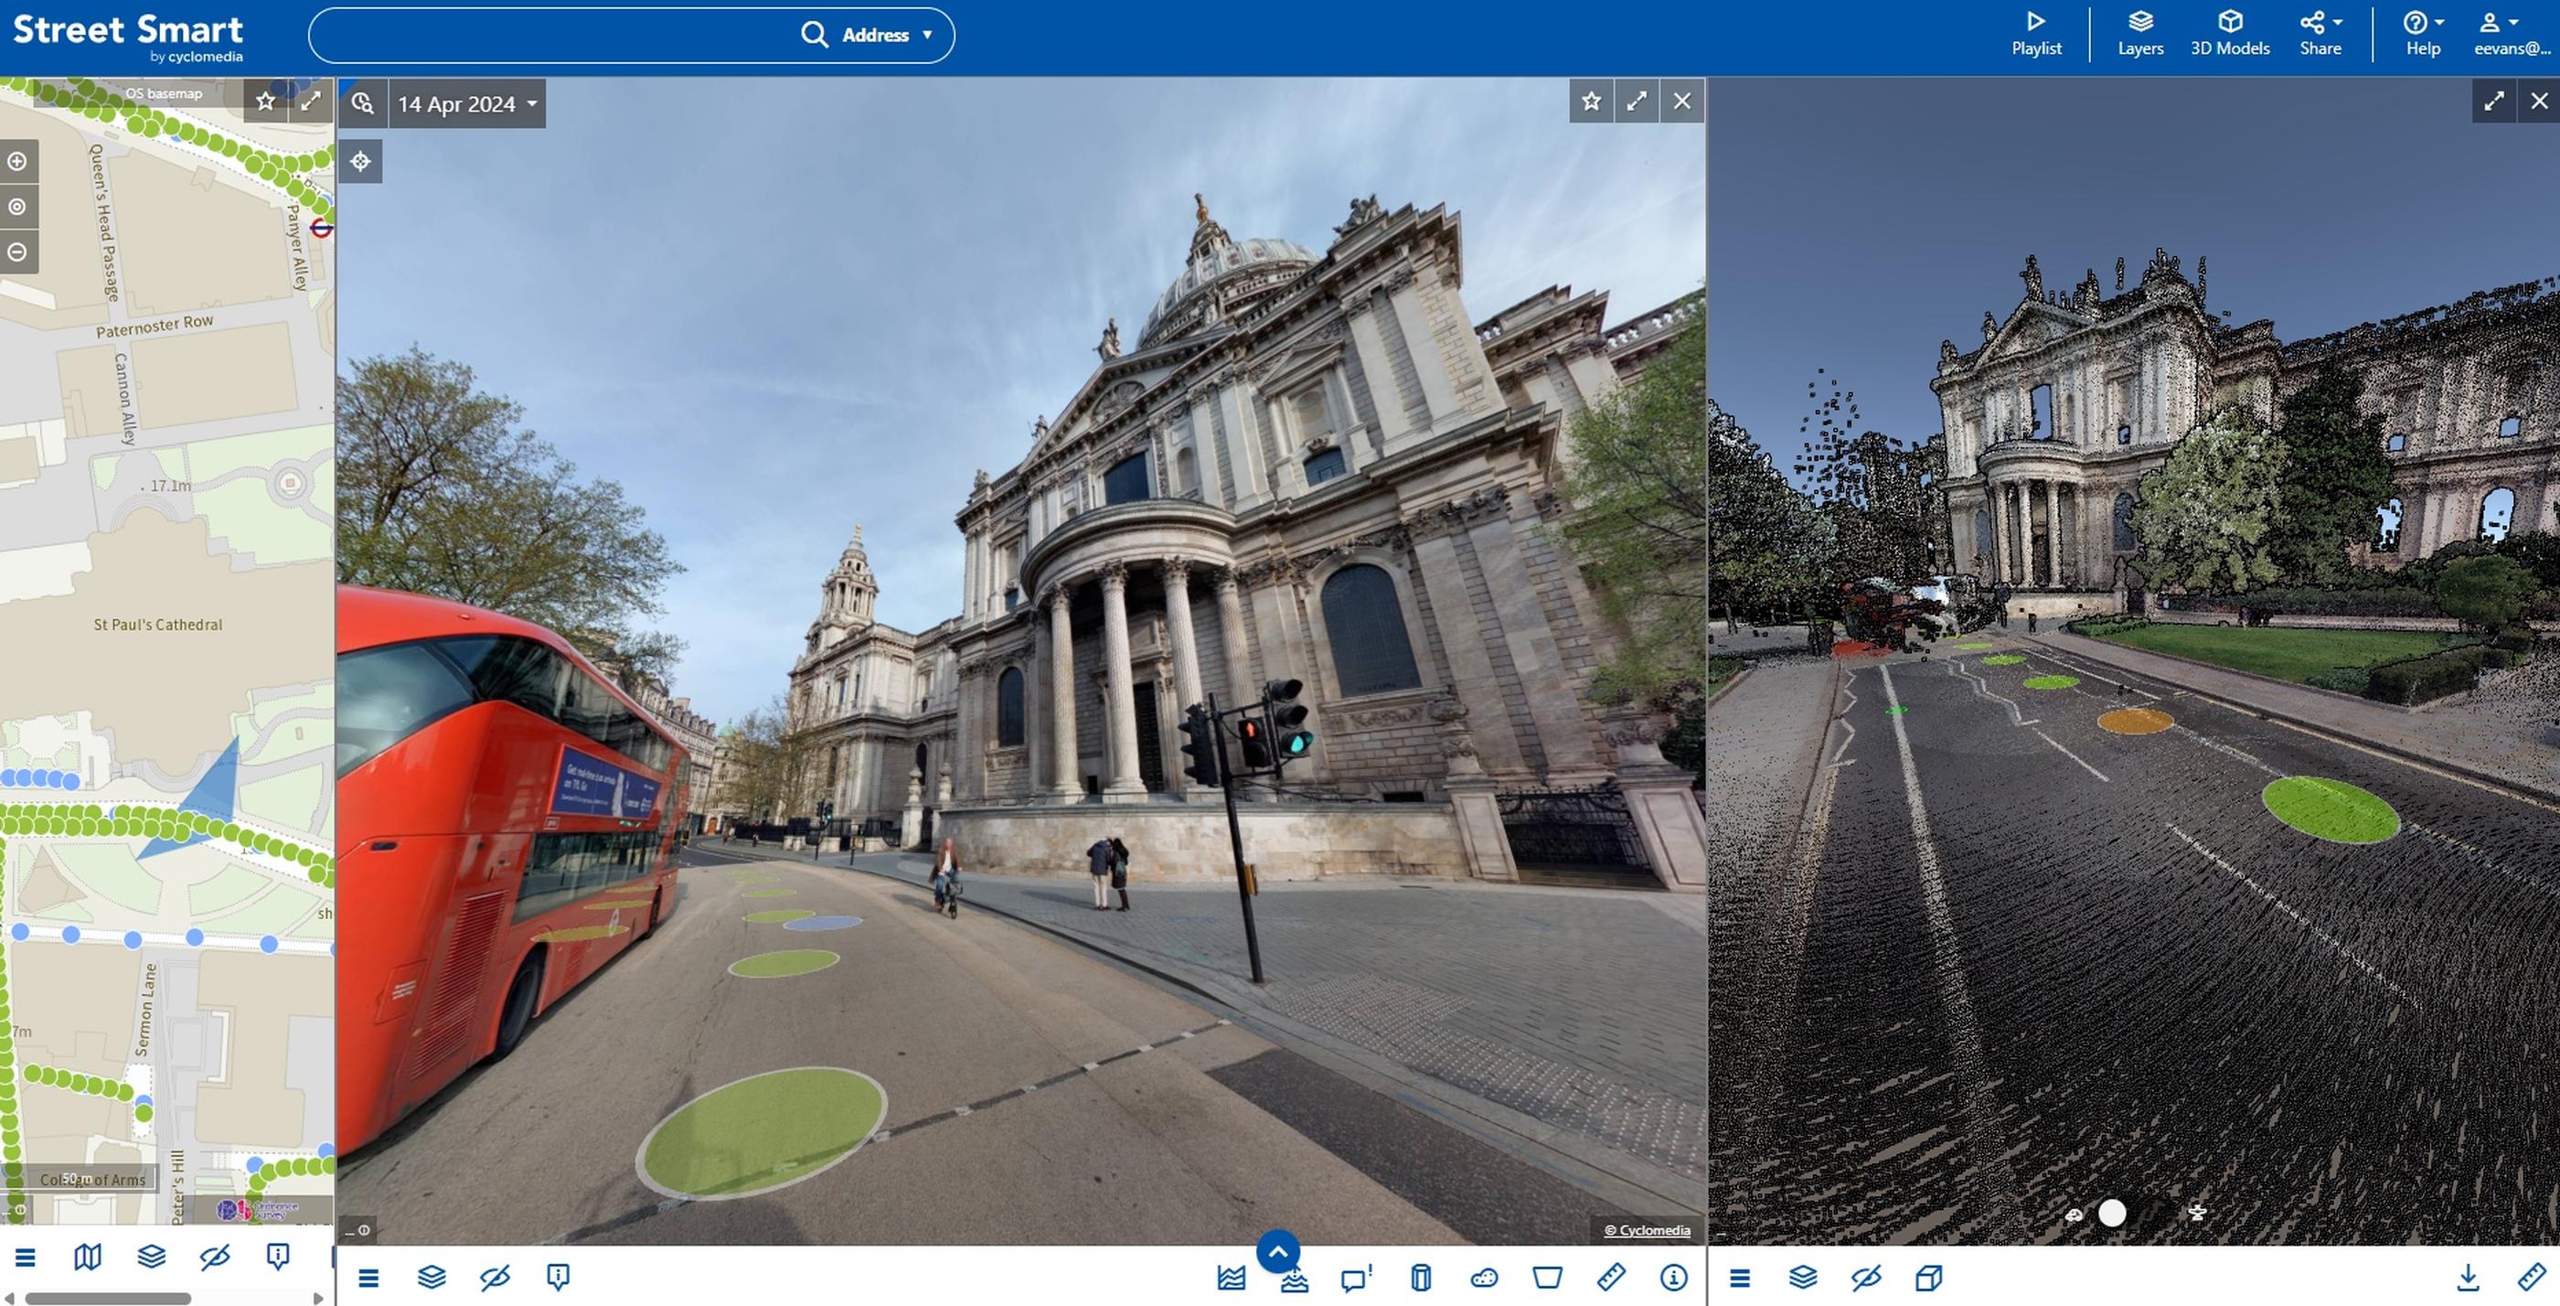Bookmark the map view with star
Viewport: 2560px width, 1306px height.
(265, 101)
